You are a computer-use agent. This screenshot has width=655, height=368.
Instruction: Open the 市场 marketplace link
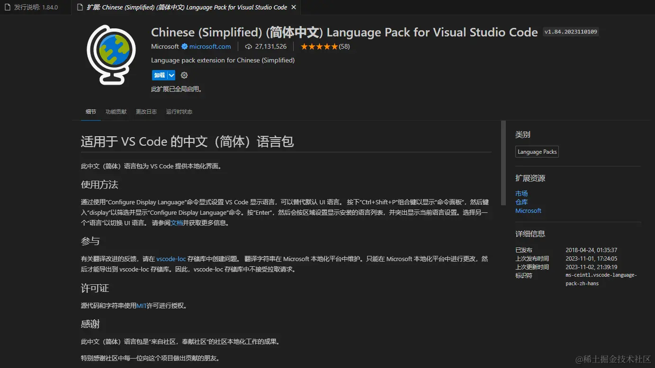coord(521,193)
